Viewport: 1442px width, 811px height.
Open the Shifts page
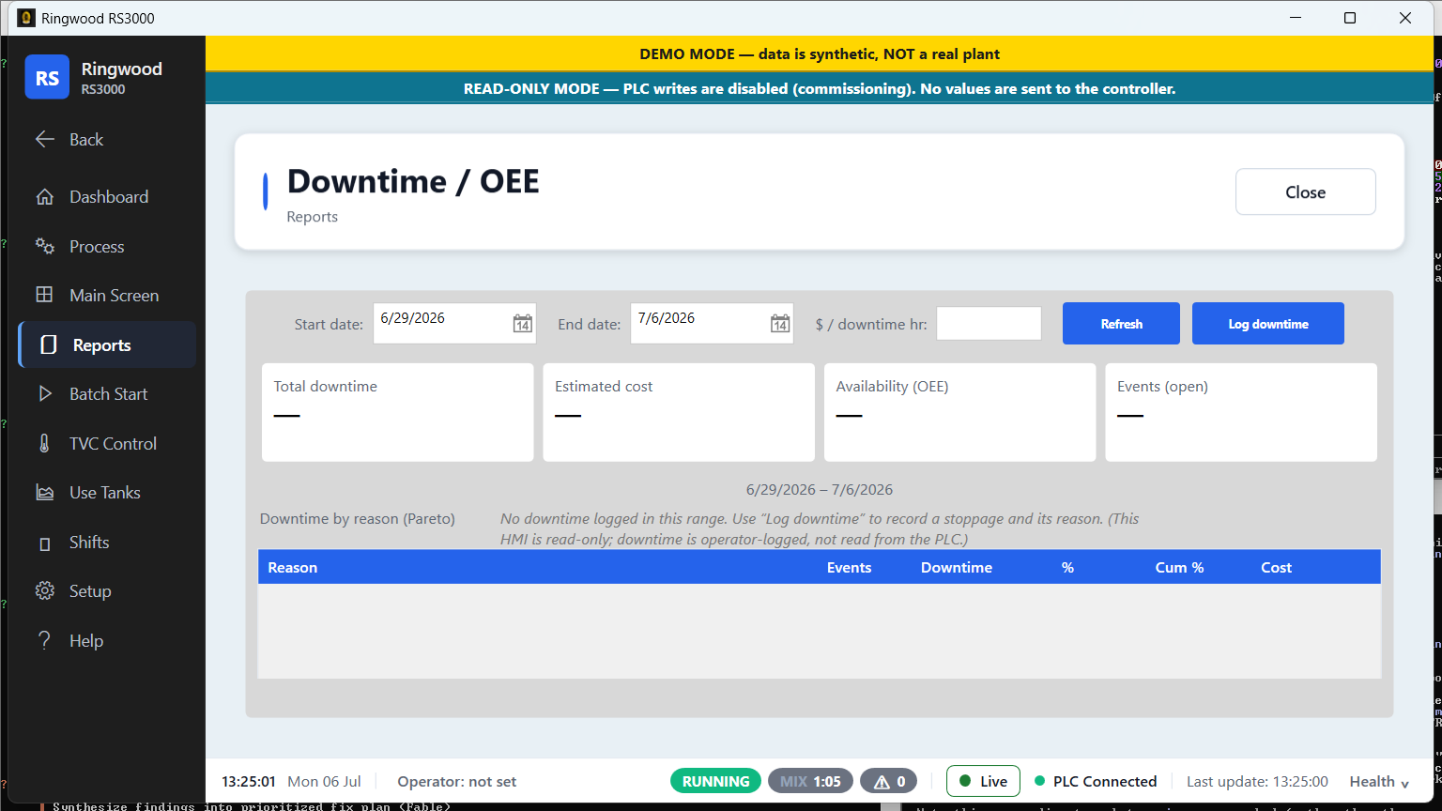pos(107,543)
